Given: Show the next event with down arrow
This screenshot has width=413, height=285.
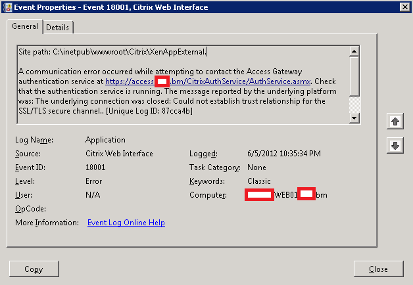Looking at the screenshot, I should 395,145.
